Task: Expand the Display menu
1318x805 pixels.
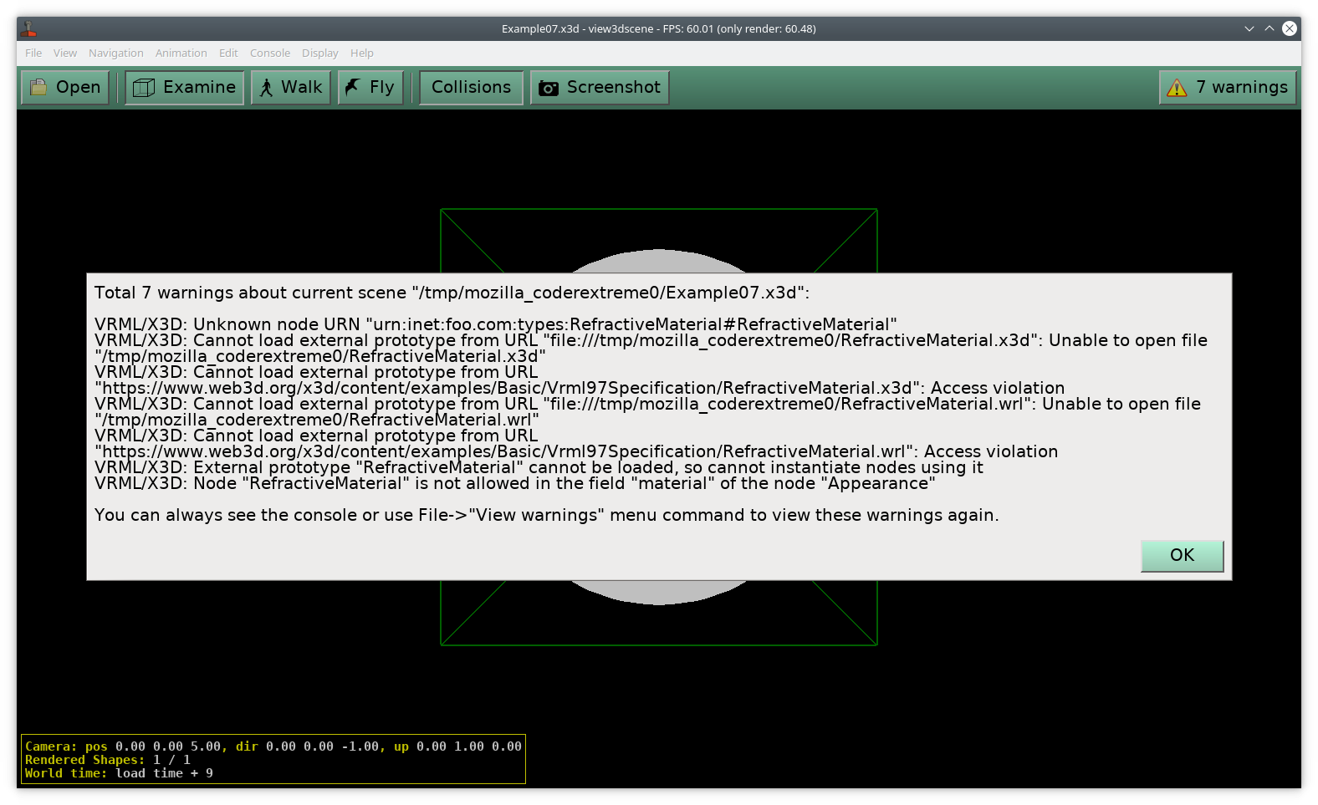Action: (320, 53)
